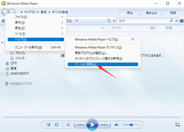Open オンラインのプライバシーに関する声明(P)
184x132 pixels.
[103, 58]
